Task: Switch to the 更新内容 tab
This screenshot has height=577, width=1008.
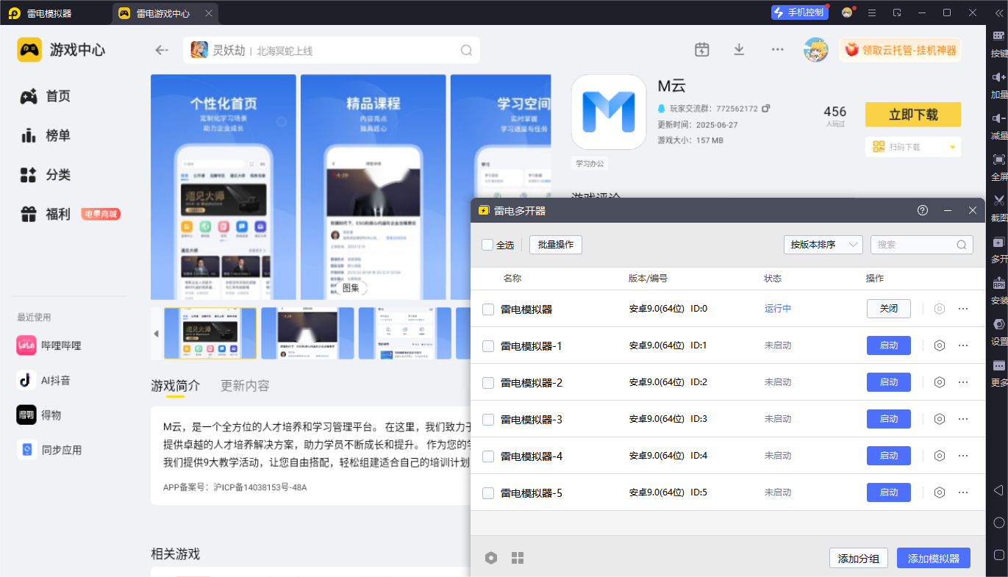Action: tap(245, 386)
